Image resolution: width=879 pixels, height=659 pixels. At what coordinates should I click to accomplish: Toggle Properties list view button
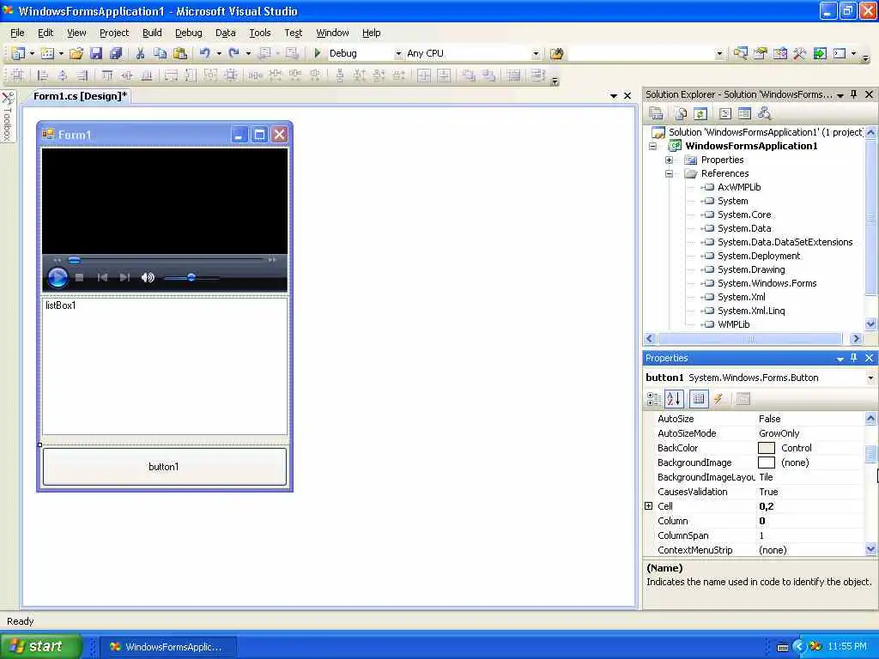pyautogui.click(x=699, y=399)
